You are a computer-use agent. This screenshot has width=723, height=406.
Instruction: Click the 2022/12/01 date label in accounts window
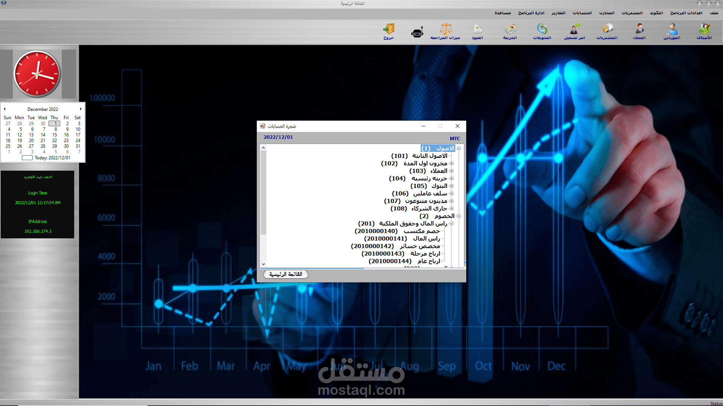278,137
